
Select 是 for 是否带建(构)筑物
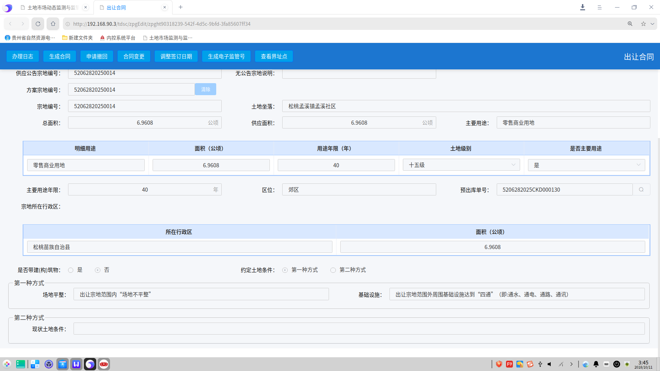[x=71, y=270]
